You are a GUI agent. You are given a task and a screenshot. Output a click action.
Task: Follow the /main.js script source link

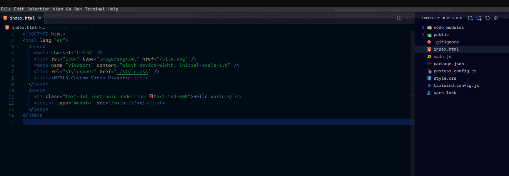tap(122, 103)
